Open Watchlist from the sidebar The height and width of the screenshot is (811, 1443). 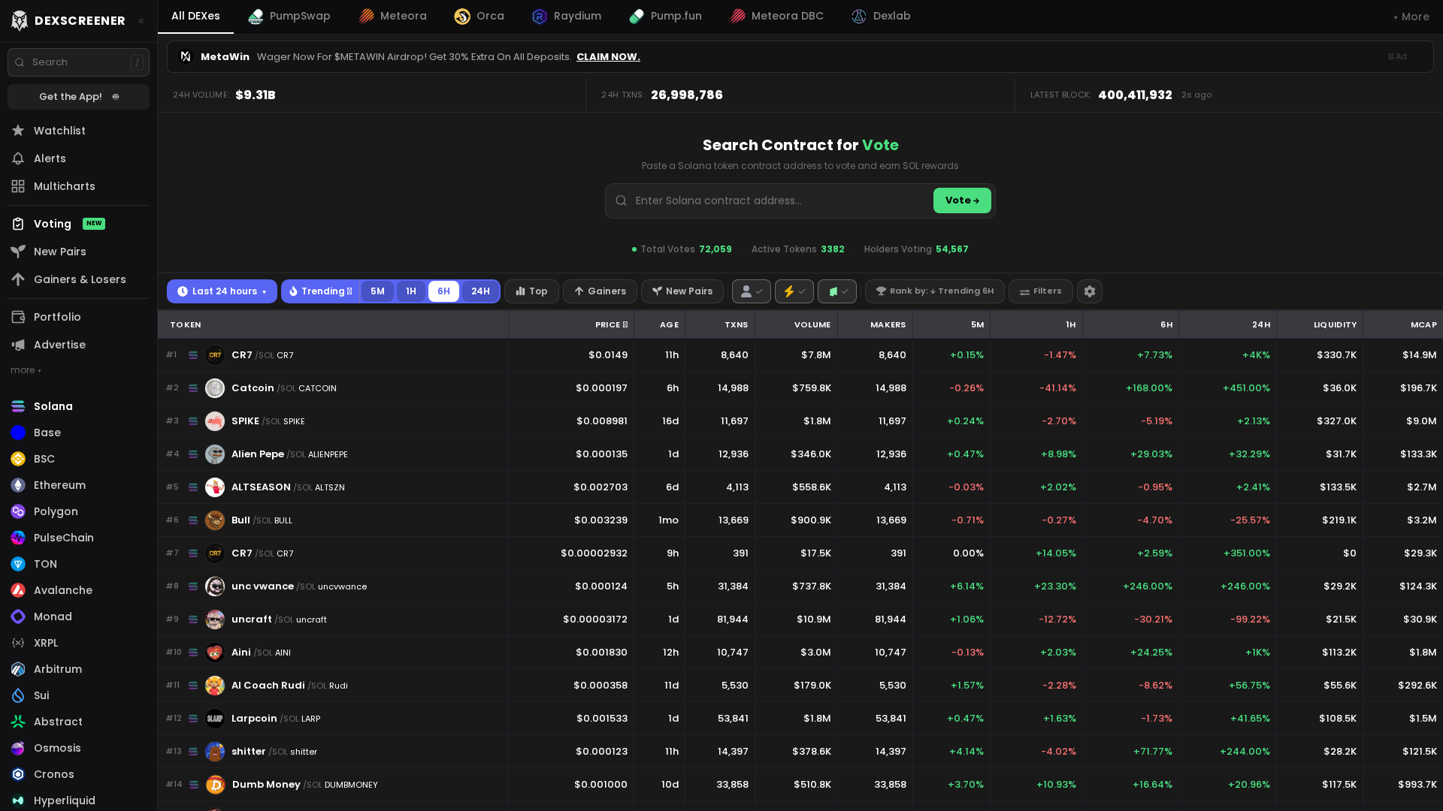pyautogui.click(x=78, y=131)
